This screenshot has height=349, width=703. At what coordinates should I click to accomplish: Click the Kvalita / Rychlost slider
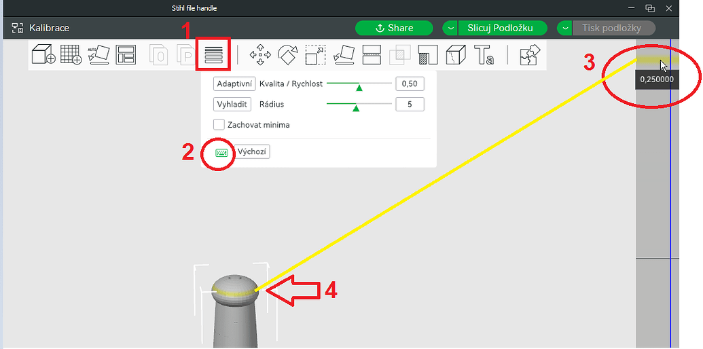[359, 84]
